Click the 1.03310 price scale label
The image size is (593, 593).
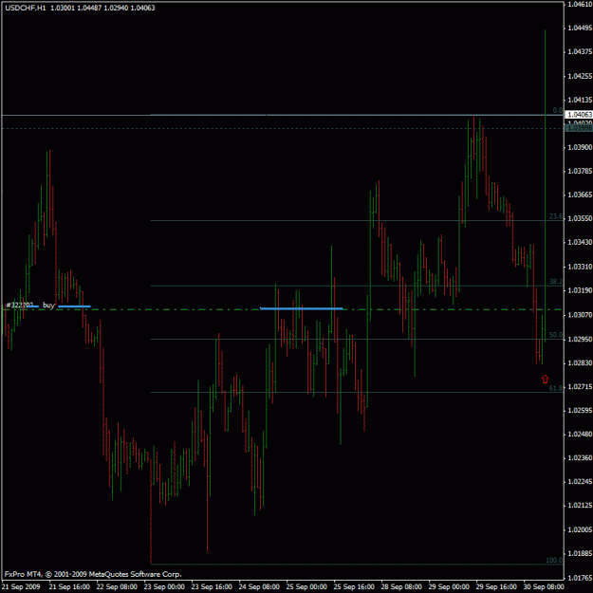[580, 267]
